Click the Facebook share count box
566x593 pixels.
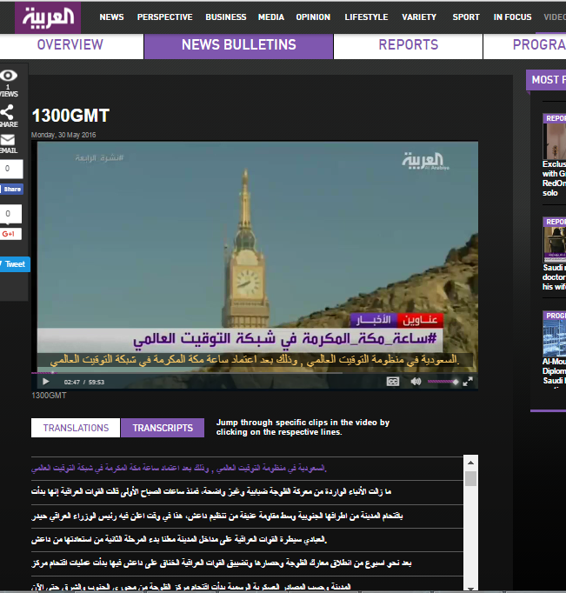tap(11, 169)
